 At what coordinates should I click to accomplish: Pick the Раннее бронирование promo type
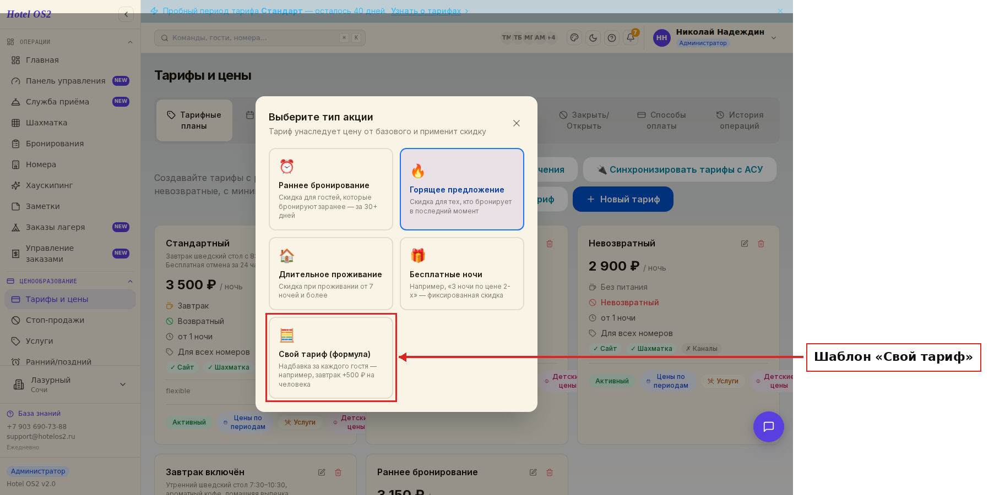tap(331, 189)
